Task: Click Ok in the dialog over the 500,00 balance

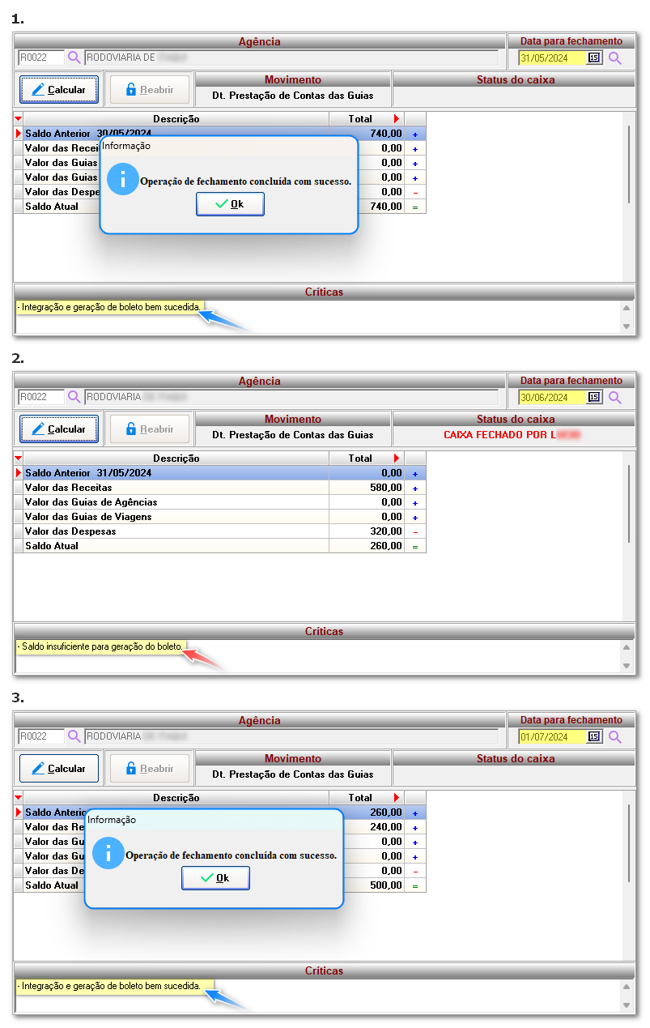Action: (x=216, y=878)
